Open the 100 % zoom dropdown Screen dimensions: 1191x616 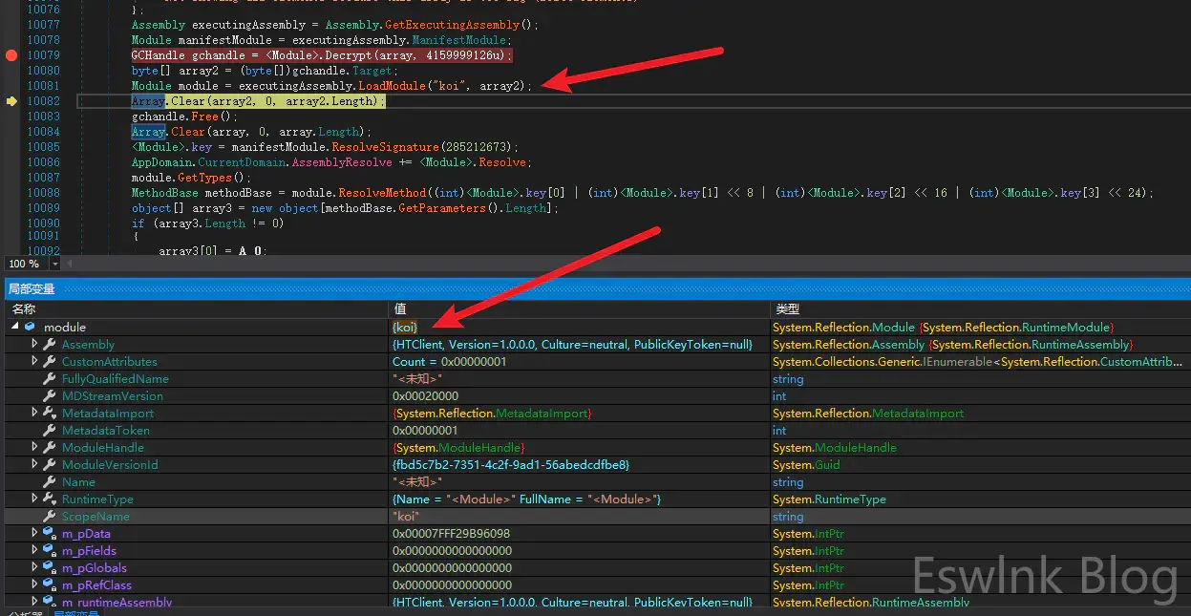pos(55,264)
